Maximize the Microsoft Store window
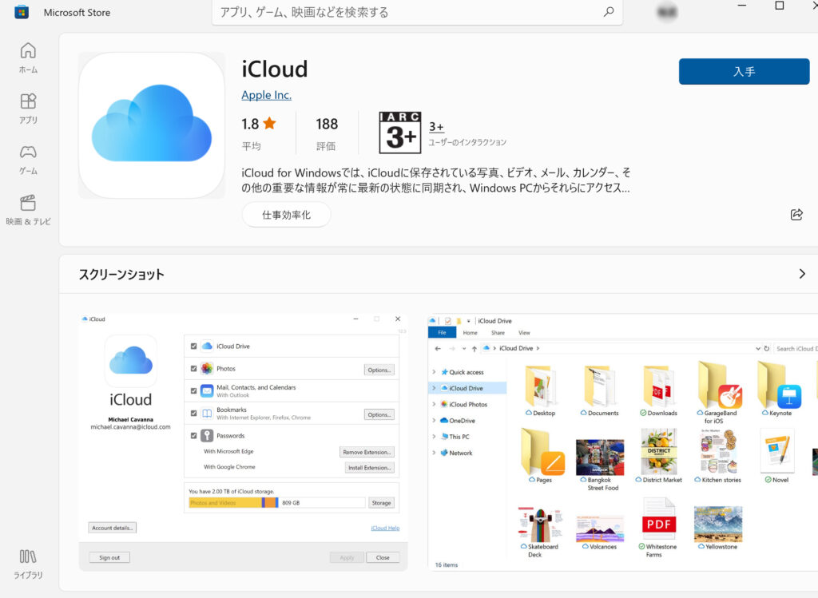 click(x=780, y=6)
